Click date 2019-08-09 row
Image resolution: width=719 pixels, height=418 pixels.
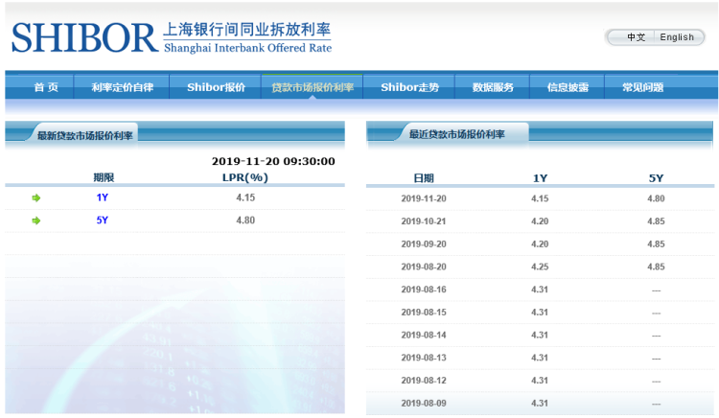[x=423, y=404]
